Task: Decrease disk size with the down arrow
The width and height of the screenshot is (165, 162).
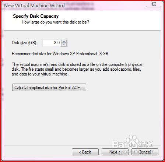Action: coord(64,45)
